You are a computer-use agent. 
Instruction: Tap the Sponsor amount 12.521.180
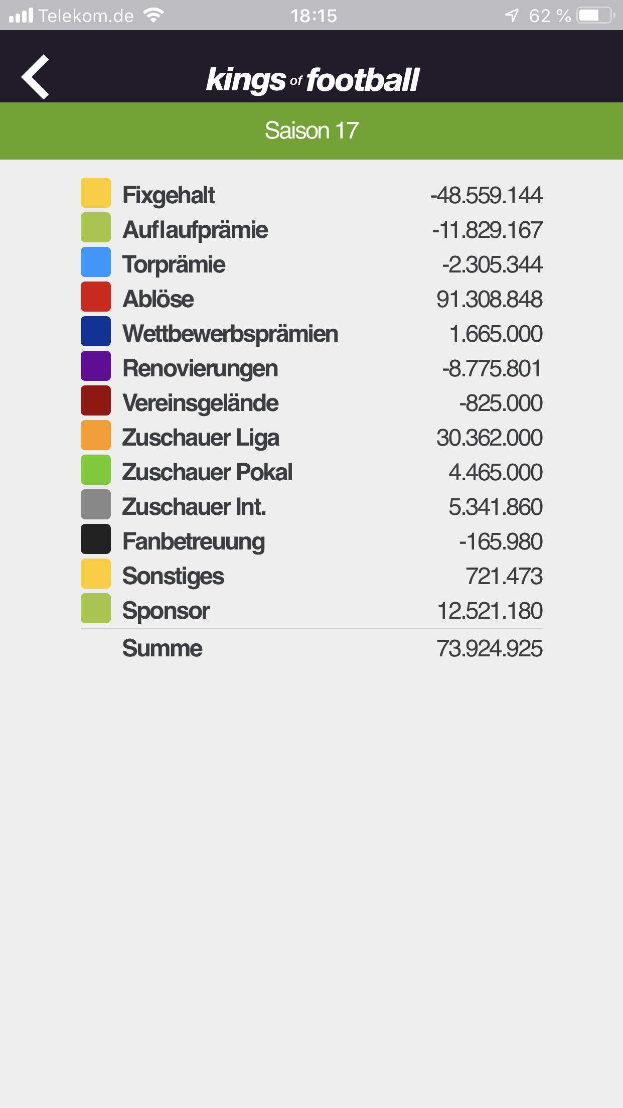coord(490,611)
